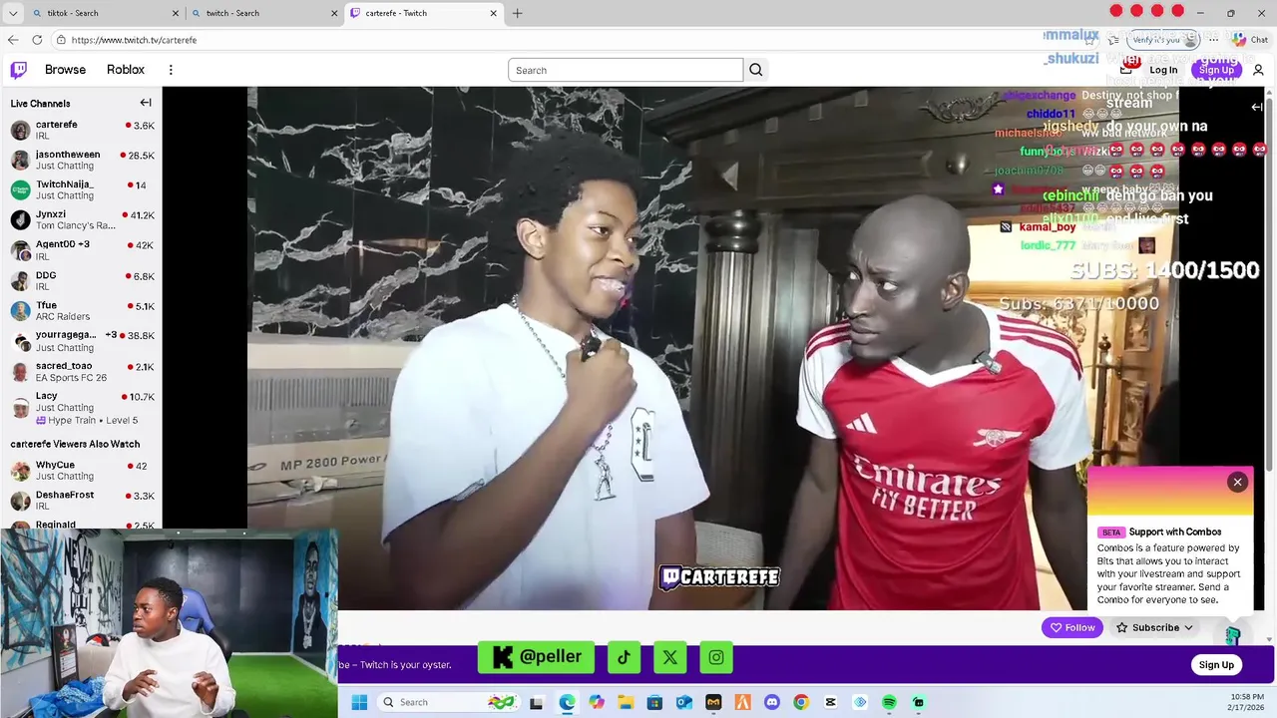Image resolution: width=1277 pixels, height=718 pixels.
Task: Select the carterefe - Twitch tab
Action: tap(424, 13)
